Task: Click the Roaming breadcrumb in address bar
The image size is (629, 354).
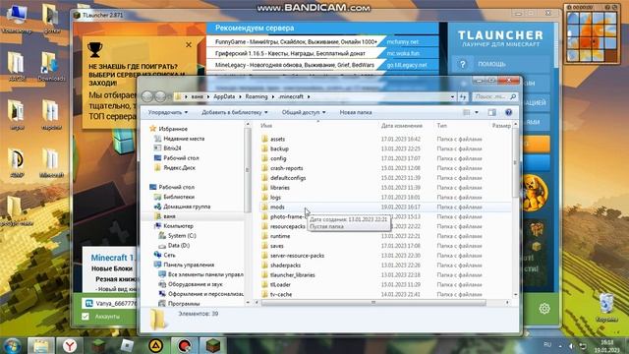Action: 257,96
